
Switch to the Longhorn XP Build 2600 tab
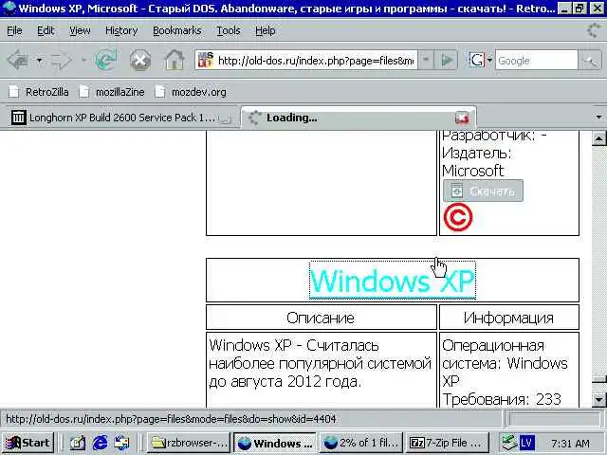pos(120,118)
